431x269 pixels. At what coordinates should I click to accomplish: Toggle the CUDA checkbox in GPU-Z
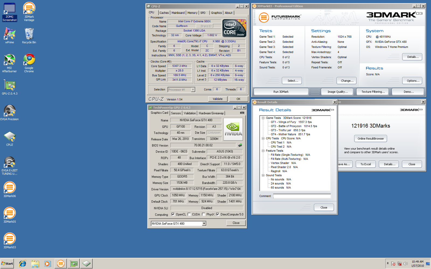[189, 214]
